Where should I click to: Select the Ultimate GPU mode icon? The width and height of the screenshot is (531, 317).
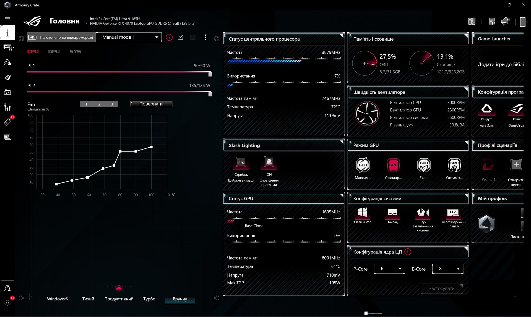[x=363, y=165]
